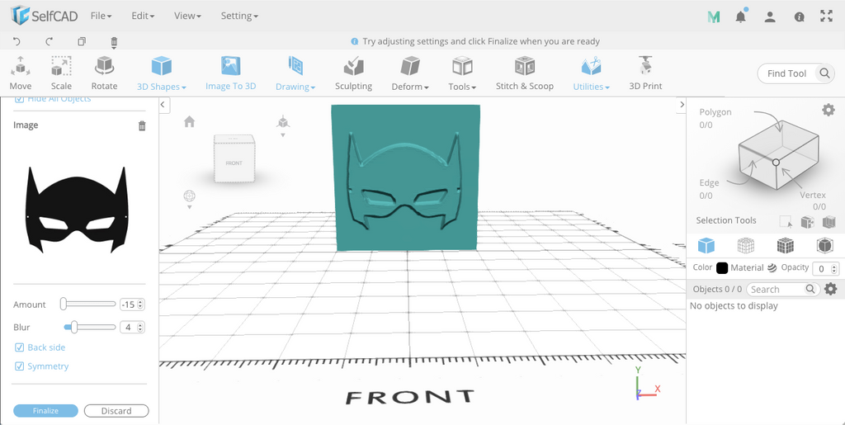Select the solid plus wireframe render mode
This screenshot has width=845, height=425.
pyautogui.click(x=786, y=246)
